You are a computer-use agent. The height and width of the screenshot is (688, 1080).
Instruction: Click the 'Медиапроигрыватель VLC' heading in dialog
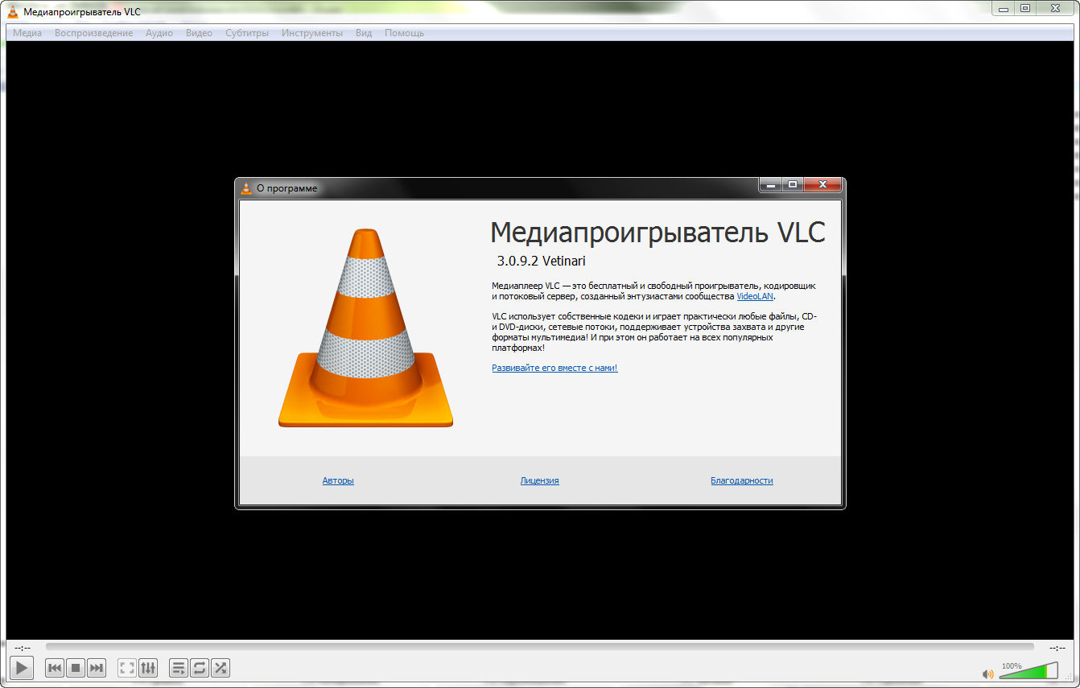657,233
